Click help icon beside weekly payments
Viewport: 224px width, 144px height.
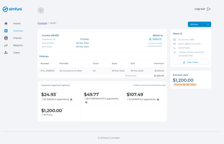(x=71, y=99)
